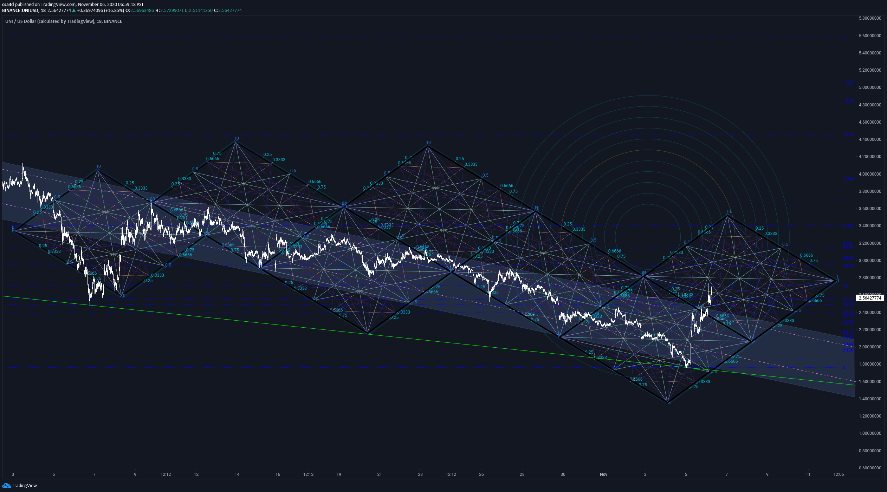Click the Nov month label on time axis

point(603,474)
